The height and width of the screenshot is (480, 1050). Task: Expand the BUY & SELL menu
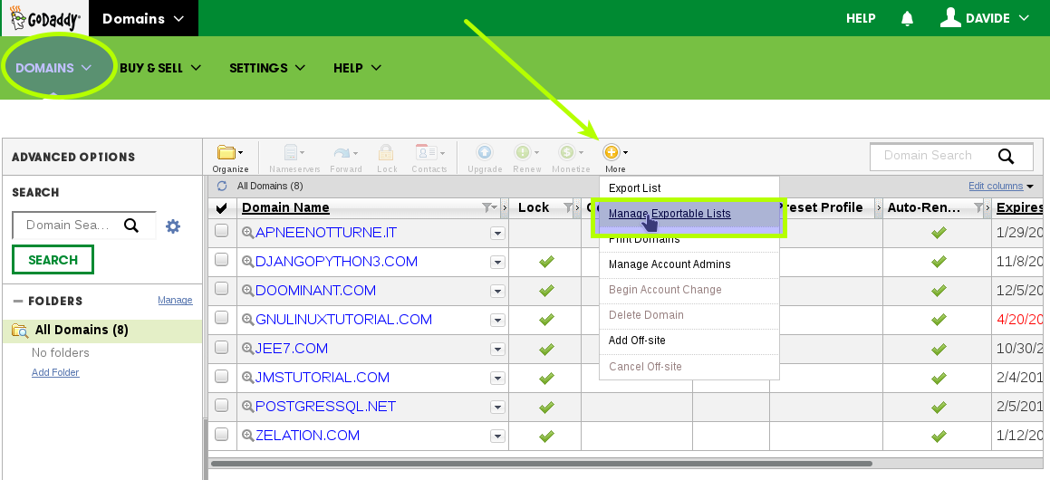pos(160,68)
